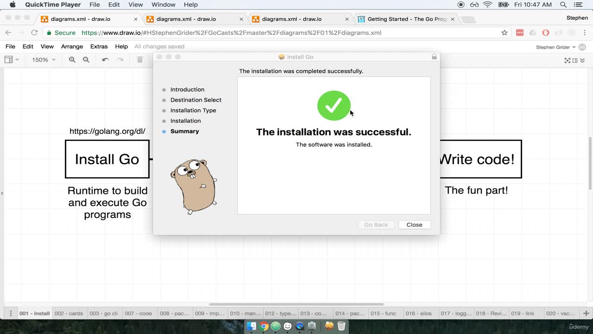Toggle the format panel icon
Viewport: 593px width, 334px height.
click(575, 60)
